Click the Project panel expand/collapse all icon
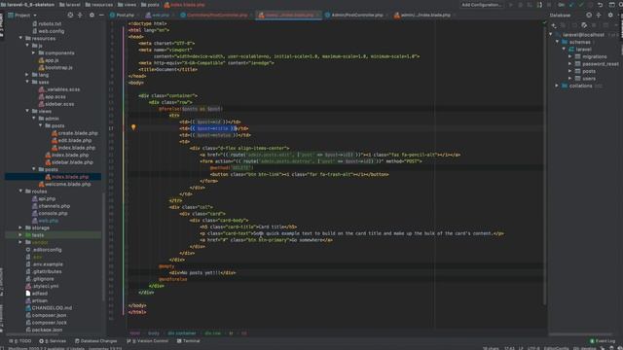The image size is (623, 350). tap(80, 16)
